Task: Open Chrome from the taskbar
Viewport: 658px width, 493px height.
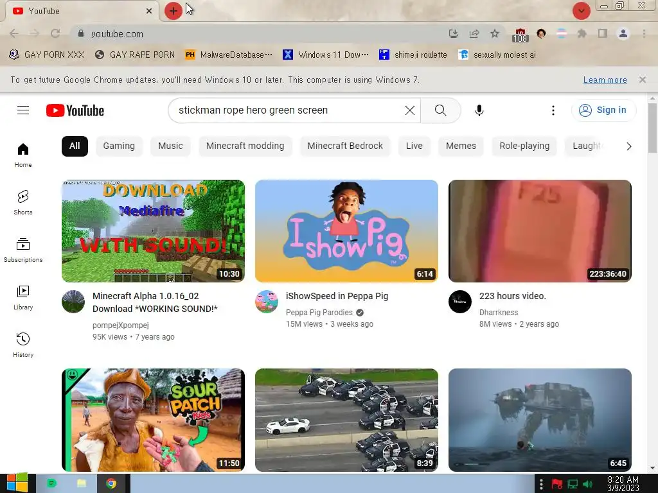Action: 111,483
